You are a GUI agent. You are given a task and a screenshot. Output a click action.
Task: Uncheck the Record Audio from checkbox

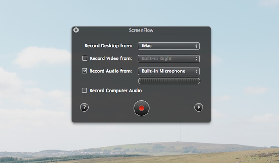click(x=85, y=71)
